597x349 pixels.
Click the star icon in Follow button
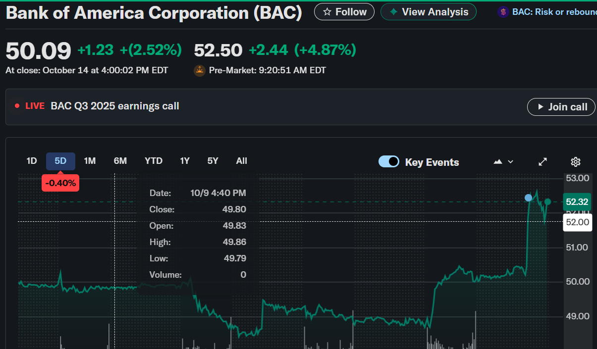pyautogui.click(x=327, y=12)
